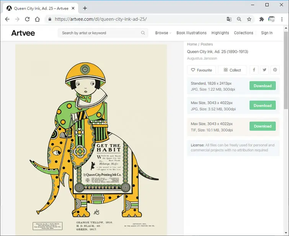The image size is (289, 236).
Task: Click the vertical page scrollbar thumb
Action: point(286,70)
